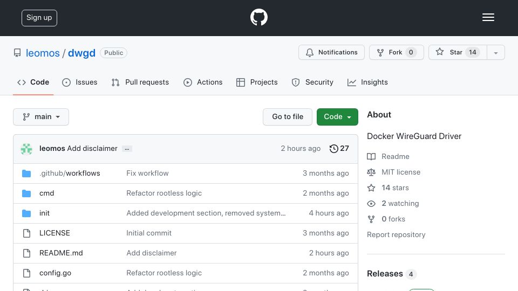
Task: Open the Projects tab
Action: (257, 82)
